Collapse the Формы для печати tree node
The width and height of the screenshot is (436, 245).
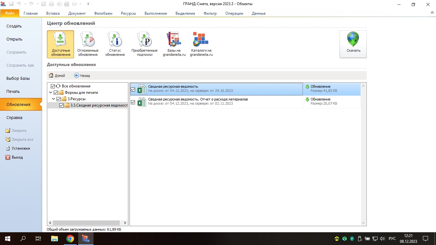click(x=50, y=93)
